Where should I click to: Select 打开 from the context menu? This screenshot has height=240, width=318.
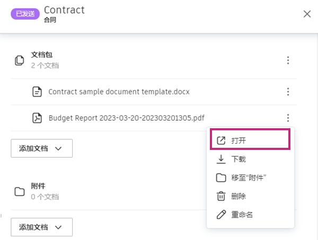(x=238, y=140)
